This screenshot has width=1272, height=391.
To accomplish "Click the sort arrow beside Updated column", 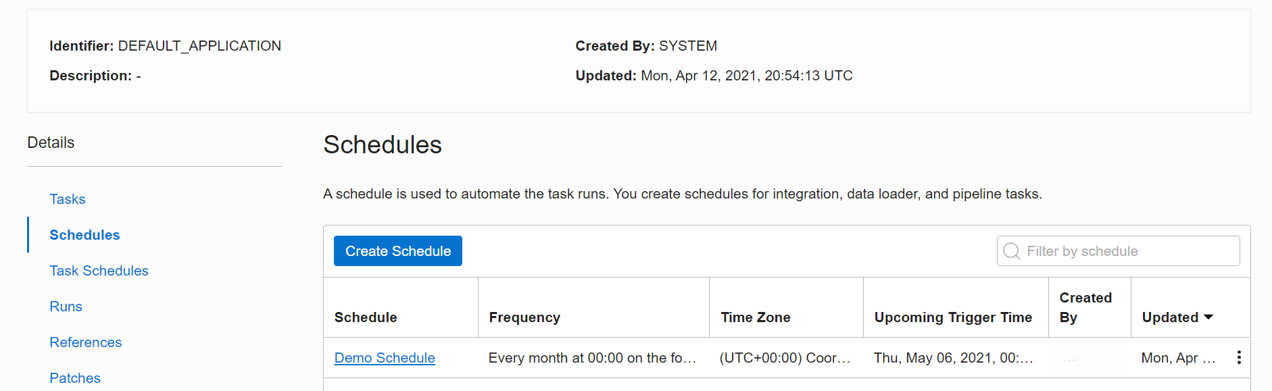I will tap(1208, 317).
